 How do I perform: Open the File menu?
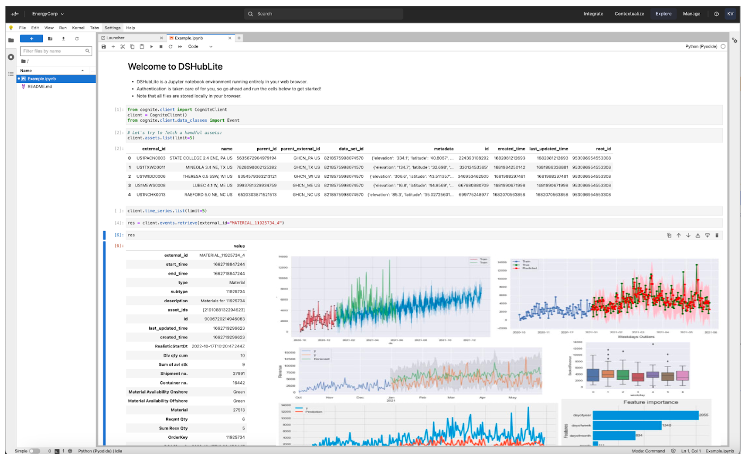tap(22, 28)
